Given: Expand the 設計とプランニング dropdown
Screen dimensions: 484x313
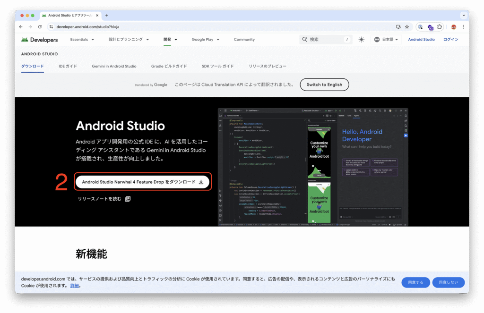Looking at the screenshot, I should tap(129, 40).
